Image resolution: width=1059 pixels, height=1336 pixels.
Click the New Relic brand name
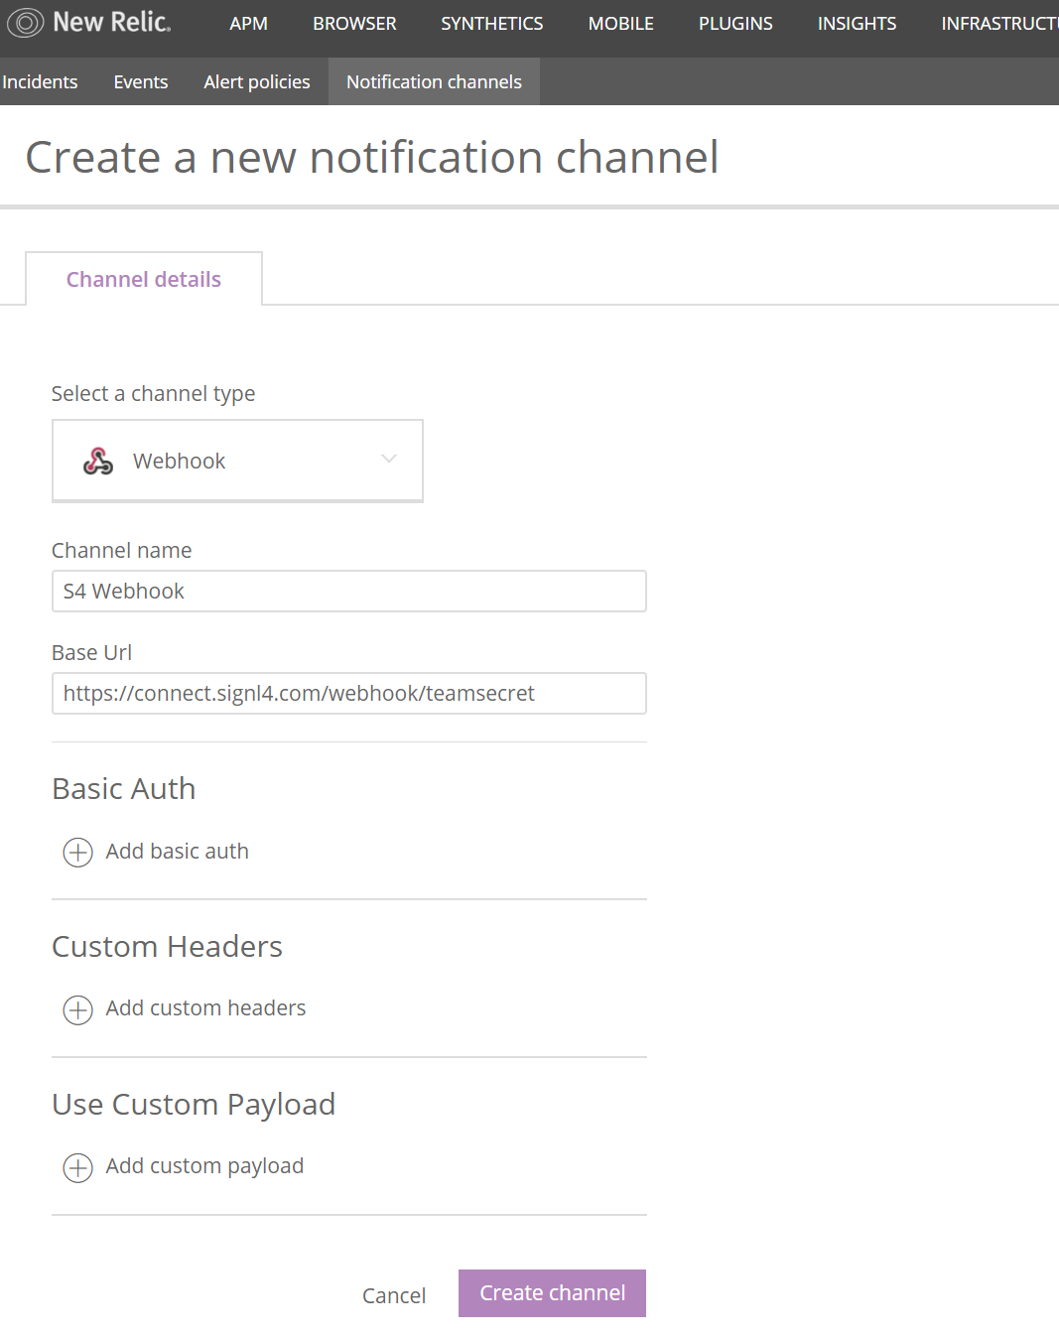click(x=112, y=22)
